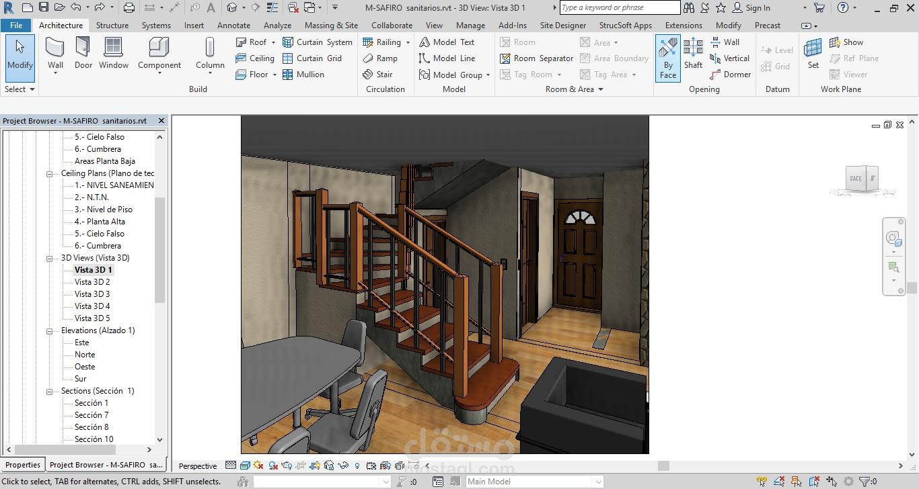Switch to the Properties panel tab
The height and width of the screenshot is (489, 919).
coord(23,465)
